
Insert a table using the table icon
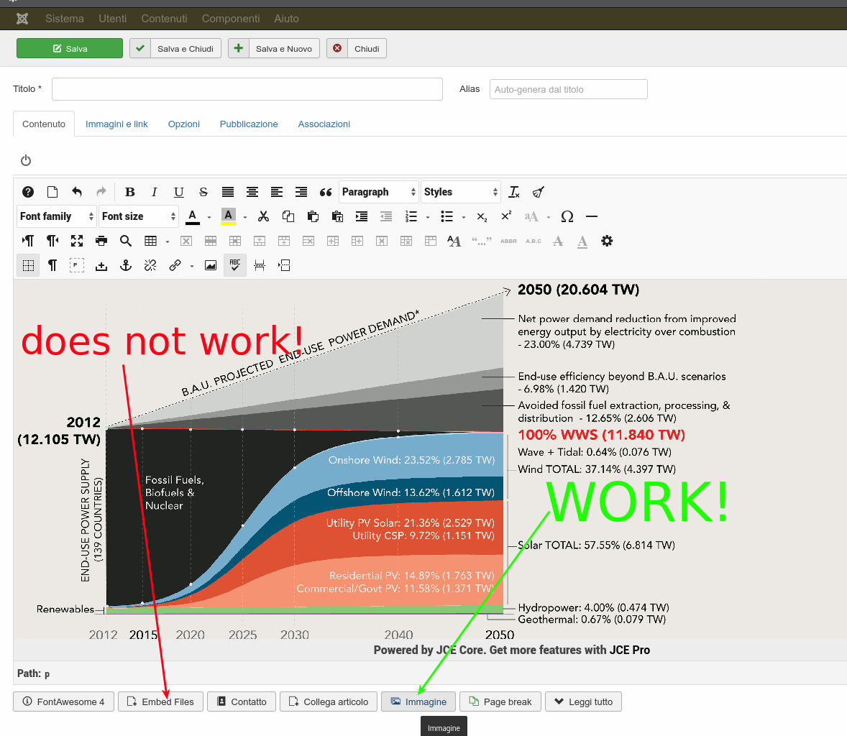pos(150,241)
